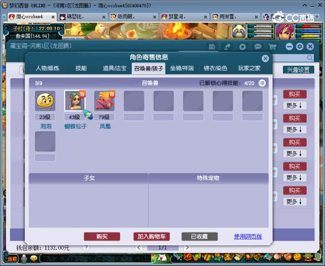Add a new account tab with plus icon

click(317, 17)
